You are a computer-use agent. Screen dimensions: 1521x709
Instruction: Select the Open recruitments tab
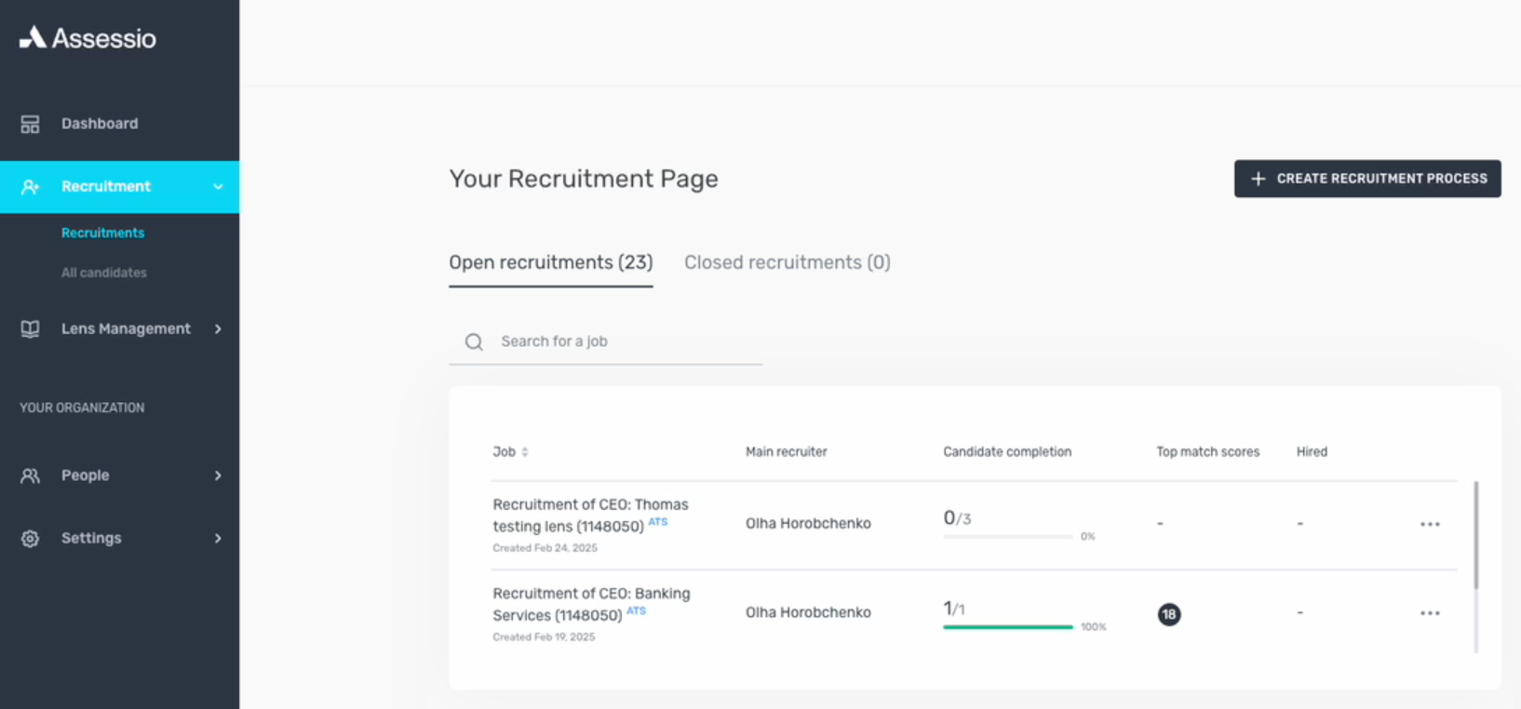tap(550, 262)
